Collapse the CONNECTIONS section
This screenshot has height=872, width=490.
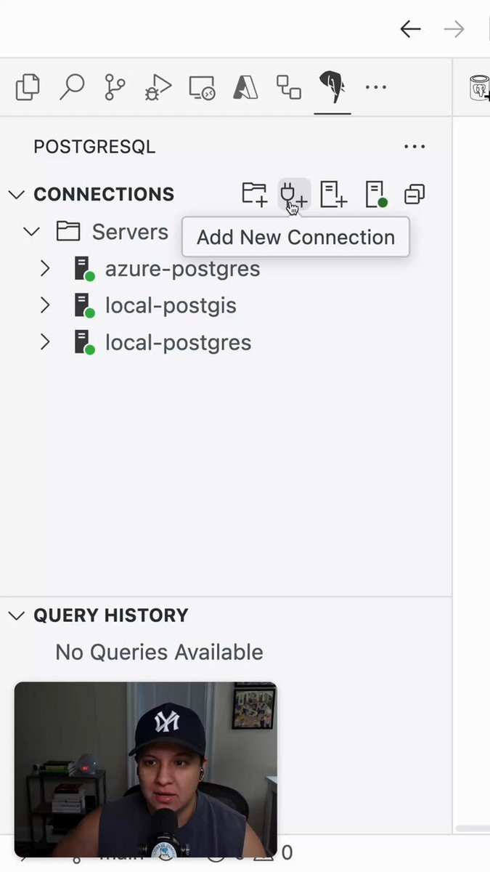pyautogui.click(x=16, y=194)
